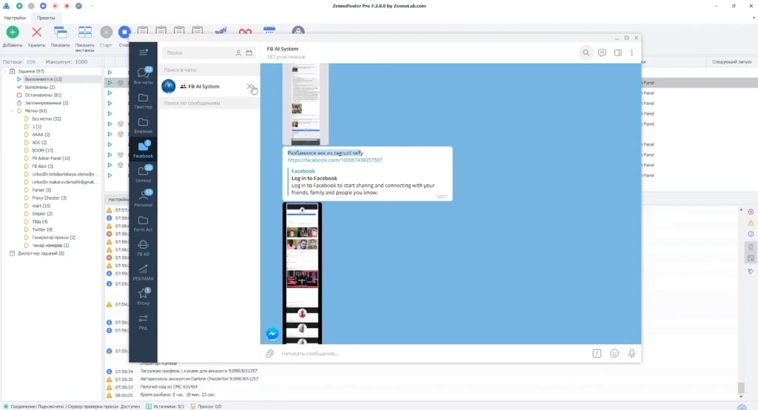Select Proxy Checker (3) label
The image size is (758, 410).
[49, 198]
